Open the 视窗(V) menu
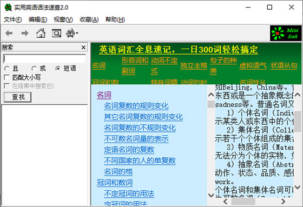This screenshot has height=207, width=303. pyautogui.click(x=63, y=19)
